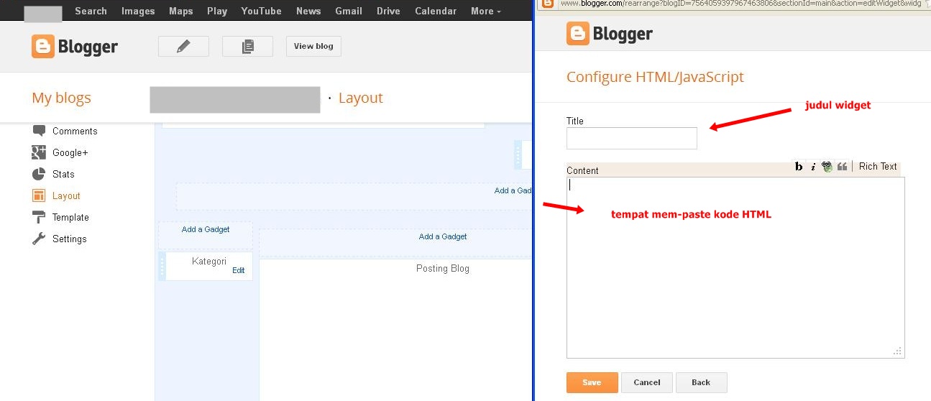Image resolution: width=931 pixels, height=401 pixels.
Task: Open Play in the Google bar
Action: 217,11
